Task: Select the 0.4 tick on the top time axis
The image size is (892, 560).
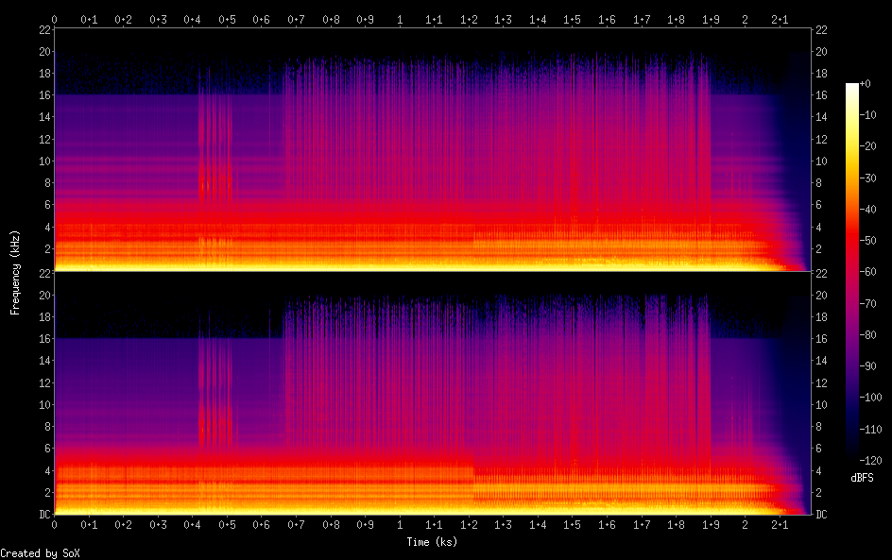Action: point(192,19)
